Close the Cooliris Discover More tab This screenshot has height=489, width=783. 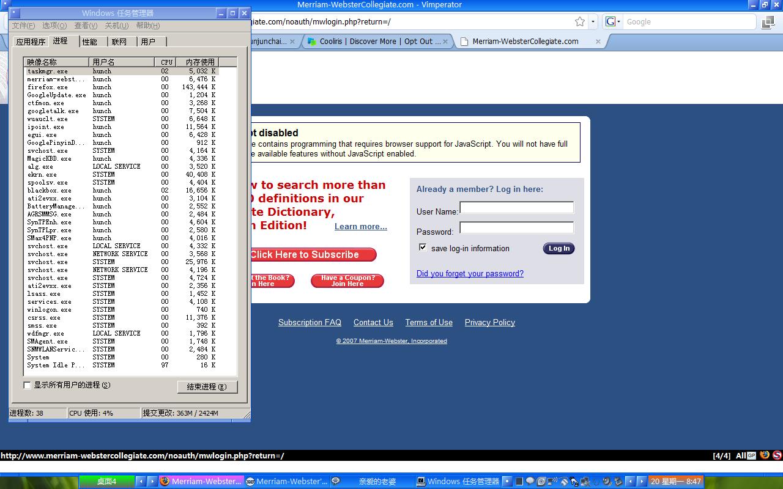[445, 42]
